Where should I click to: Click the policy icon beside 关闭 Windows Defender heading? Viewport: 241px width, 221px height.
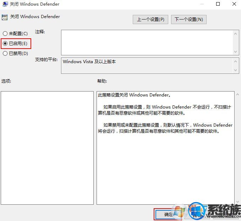(x=5, y=17)
